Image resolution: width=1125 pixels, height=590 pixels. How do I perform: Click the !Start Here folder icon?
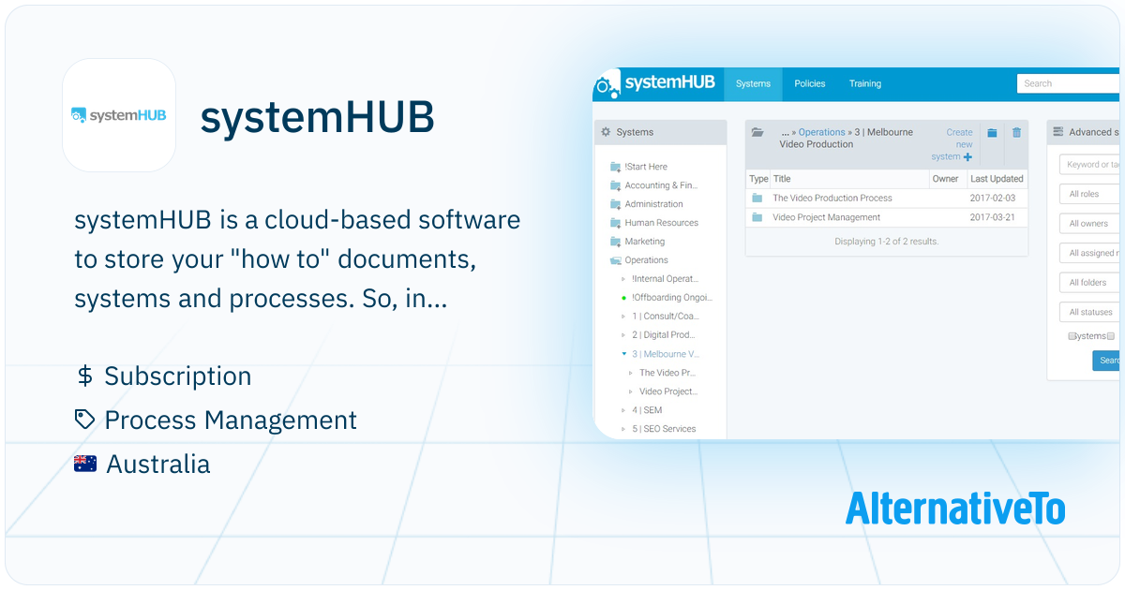point(615,167)
